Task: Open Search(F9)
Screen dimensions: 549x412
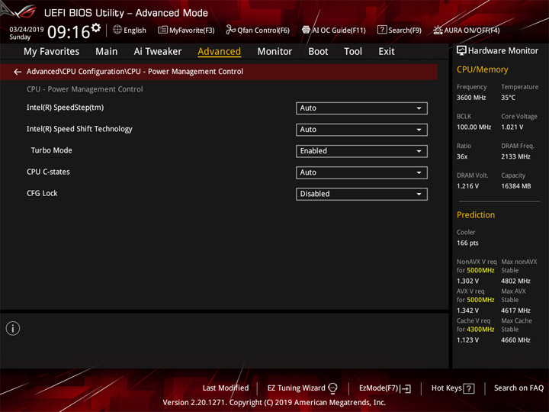Action: click(x=400, y=30)
